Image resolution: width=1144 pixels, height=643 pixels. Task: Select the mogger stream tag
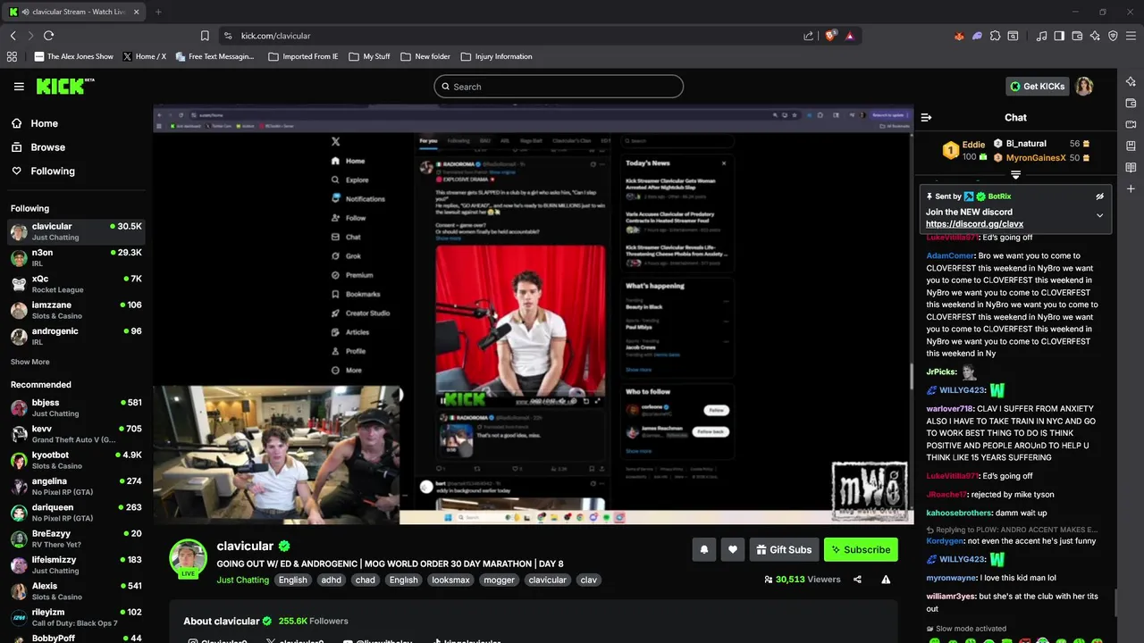499,580
